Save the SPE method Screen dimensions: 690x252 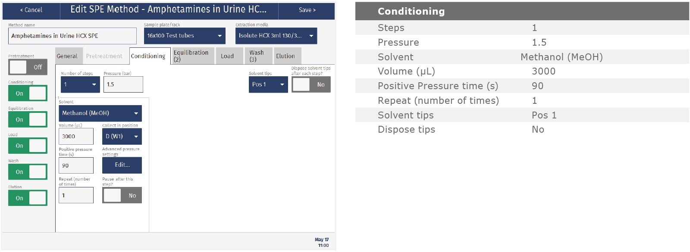[x=307, y=10]
